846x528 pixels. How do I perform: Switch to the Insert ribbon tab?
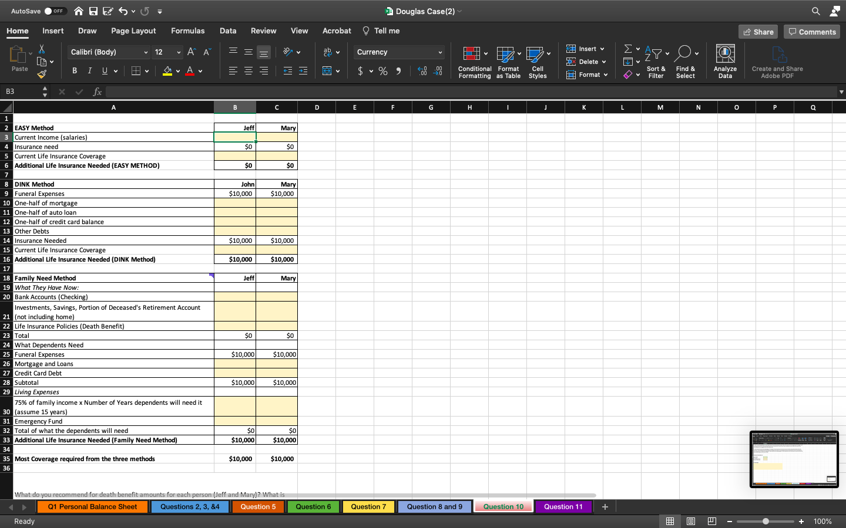(53, 31)
